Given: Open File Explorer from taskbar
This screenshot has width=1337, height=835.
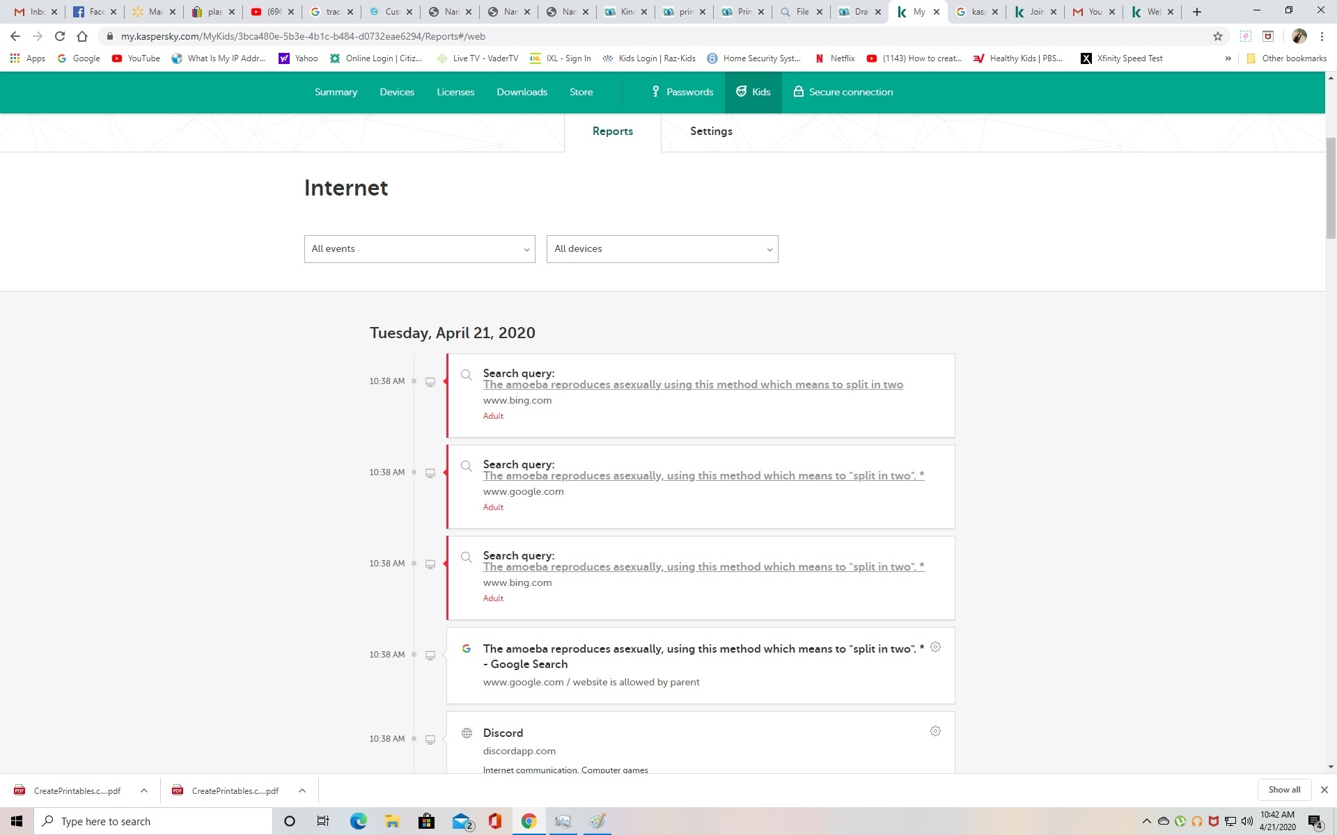Looking at the screenshot, I should click(392, 821).
